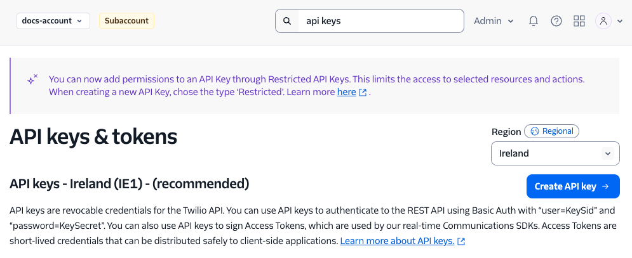Open the 'Learn more about API keys.' link
The width and height of the screenshot is (632, 258).
click(x=398, y=241)
